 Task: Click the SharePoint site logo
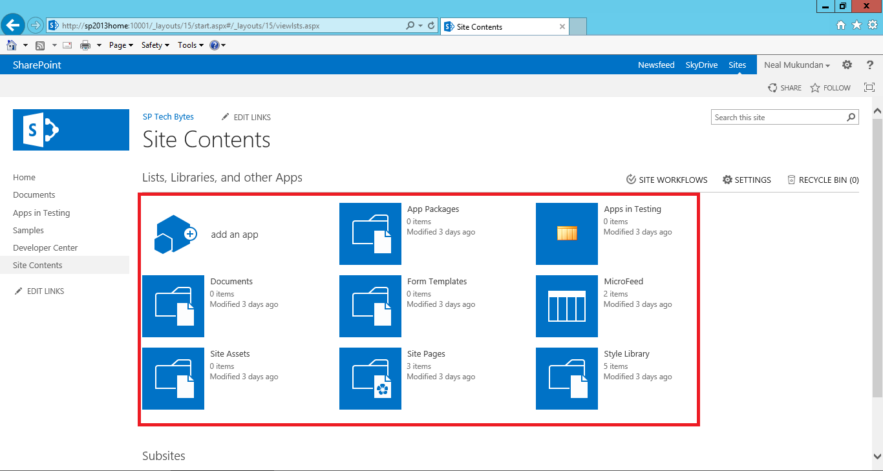pyautogui.click(x=71, y=130)
